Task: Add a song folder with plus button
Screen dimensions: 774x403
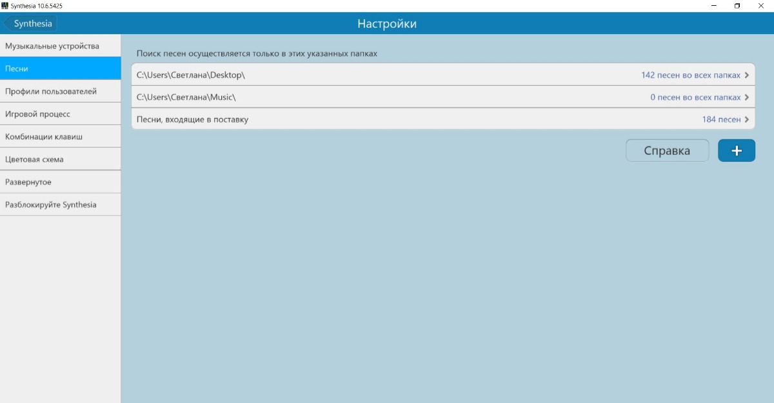Action: tap(737, 150)
